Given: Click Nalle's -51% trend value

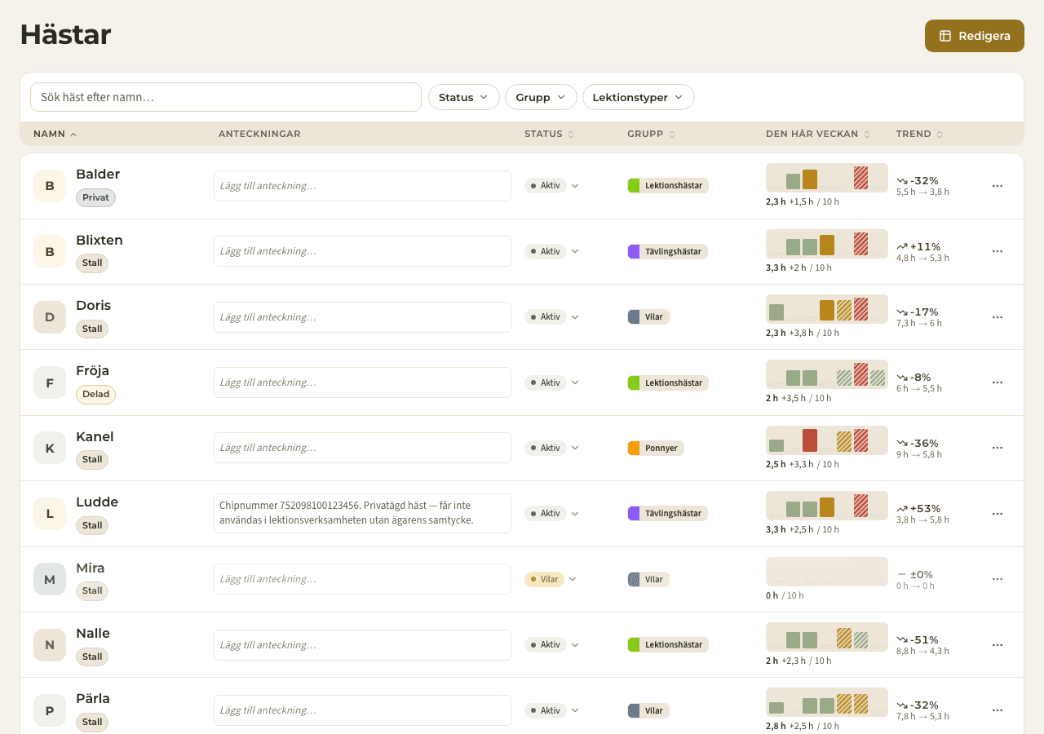Looking at the screenshot, I should [x=924, y=639].
